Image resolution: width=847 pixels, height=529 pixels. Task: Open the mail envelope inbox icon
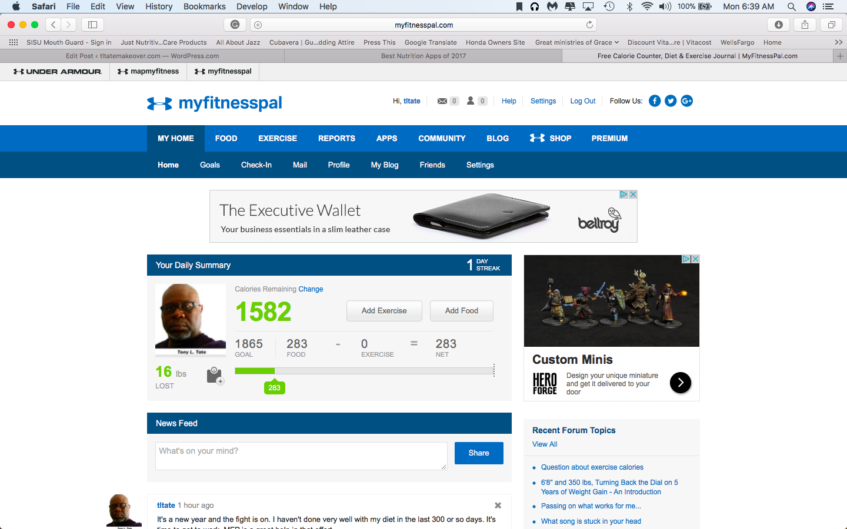pos(442,101)
